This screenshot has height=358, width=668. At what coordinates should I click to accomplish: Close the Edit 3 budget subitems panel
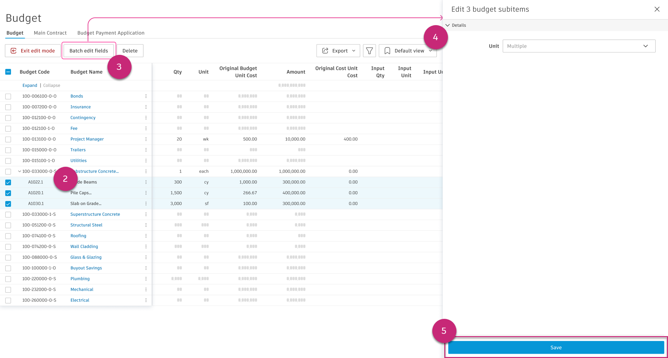[x=657, y=9]
